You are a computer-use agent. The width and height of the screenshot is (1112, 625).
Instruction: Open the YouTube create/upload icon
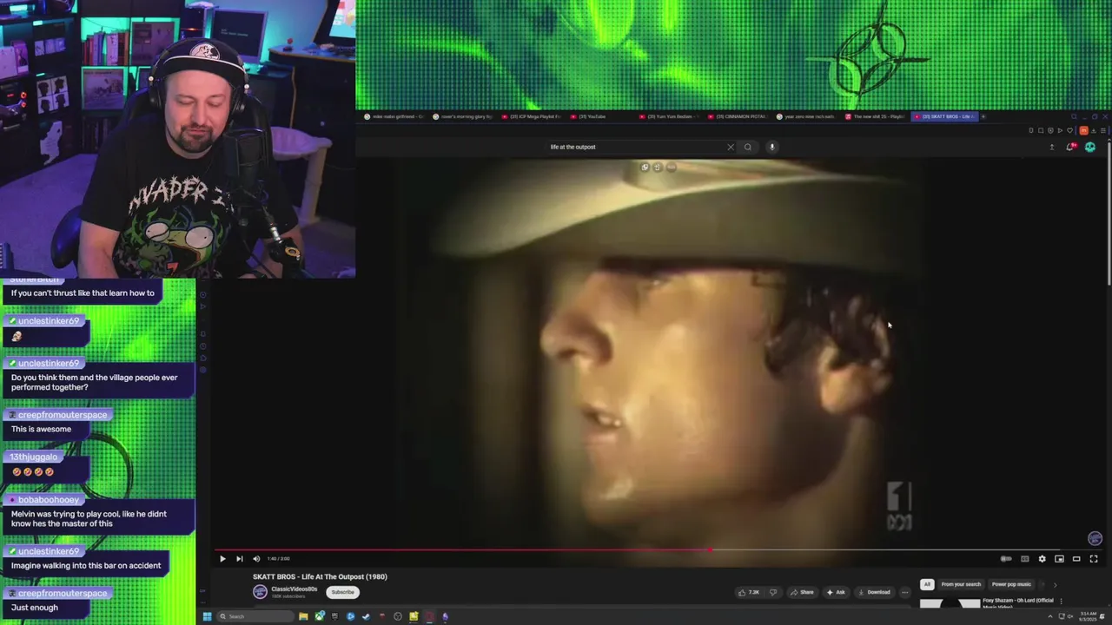point(1052,147)
